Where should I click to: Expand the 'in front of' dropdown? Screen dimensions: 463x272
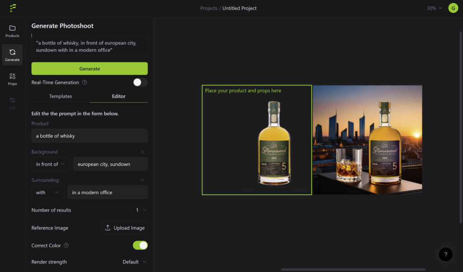click(50, 164)
